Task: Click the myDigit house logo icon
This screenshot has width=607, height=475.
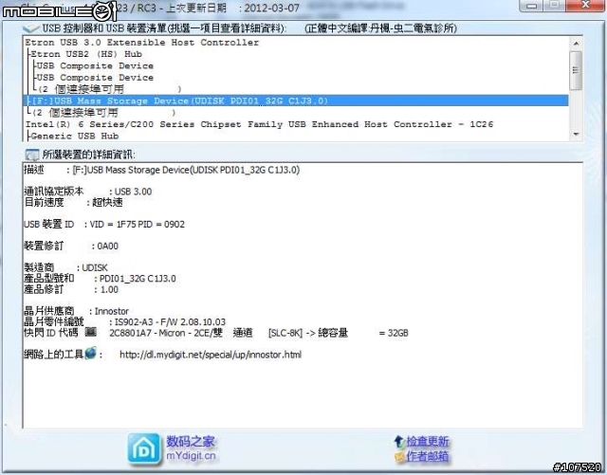Action: tap(143, 448)
